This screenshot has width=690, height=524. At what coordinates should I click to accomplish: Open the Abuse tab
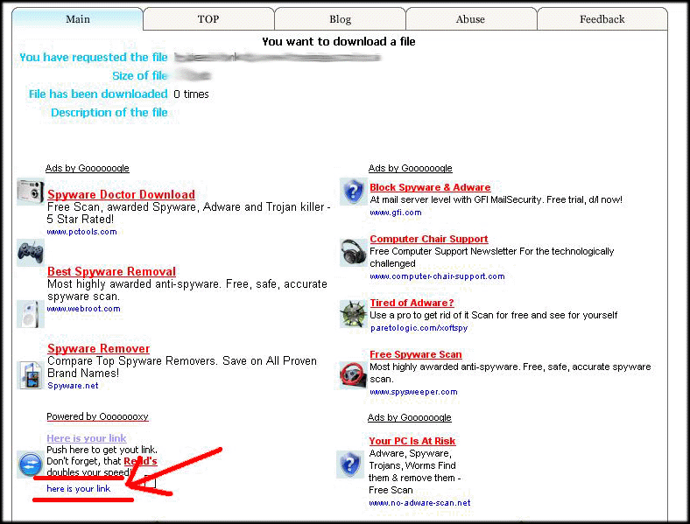click(470, 19)
